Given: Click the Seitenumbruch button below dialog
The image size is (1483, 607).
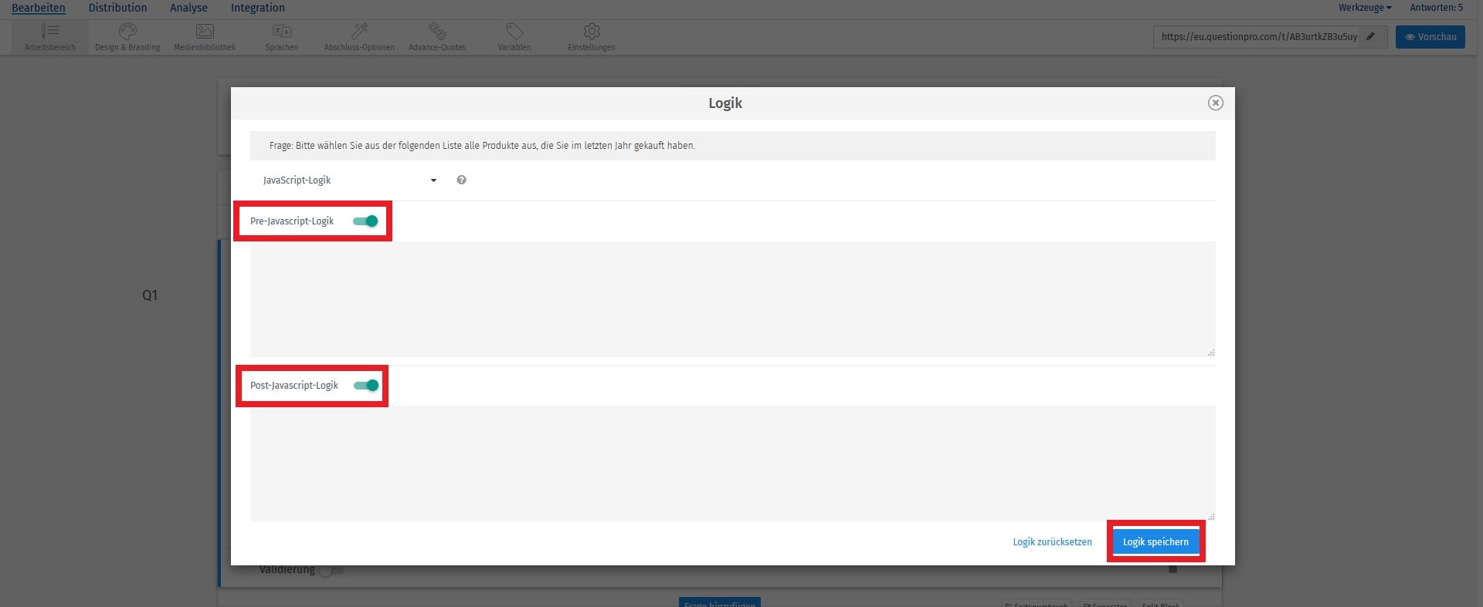Looking at the screenshot, I should [x=1037, y=603].
